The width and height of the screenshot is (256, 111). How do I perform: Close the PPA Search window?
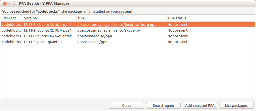click(5, 4)
